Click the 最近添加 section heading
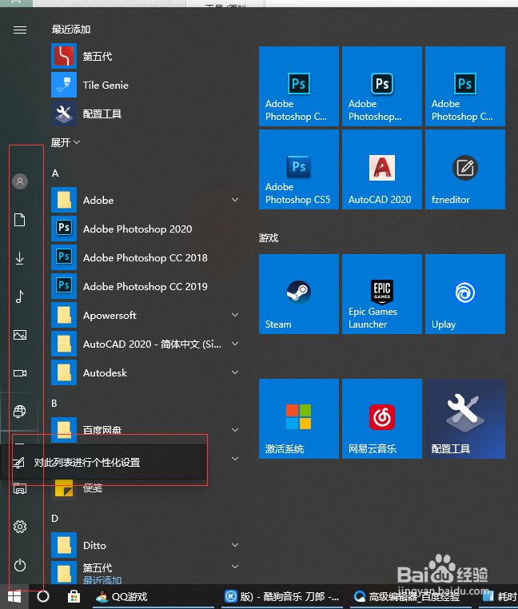This screenshot has width=518, height=609. point(71,30)
